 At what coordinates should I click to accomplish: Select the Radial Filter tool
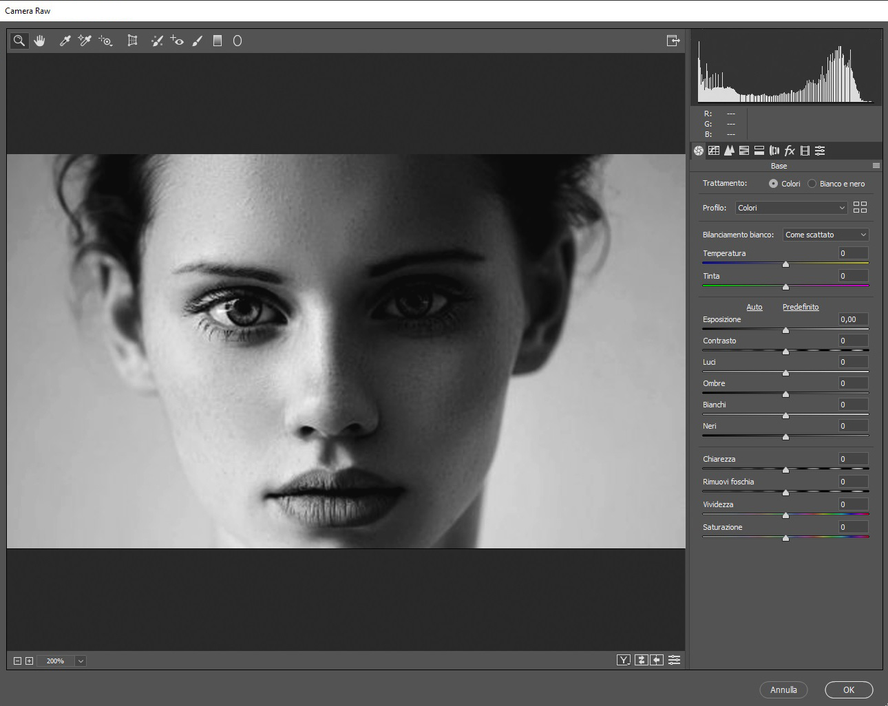[237, 41]
